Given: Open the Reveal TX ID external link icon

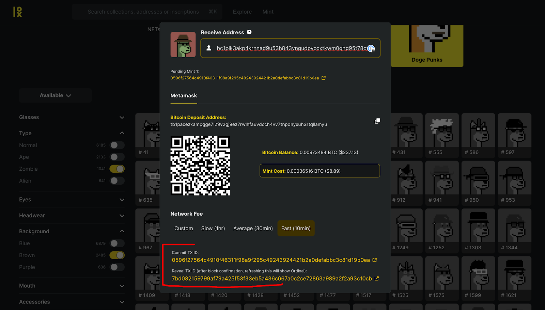Looking at the screenshot, I should click(377, 278).
